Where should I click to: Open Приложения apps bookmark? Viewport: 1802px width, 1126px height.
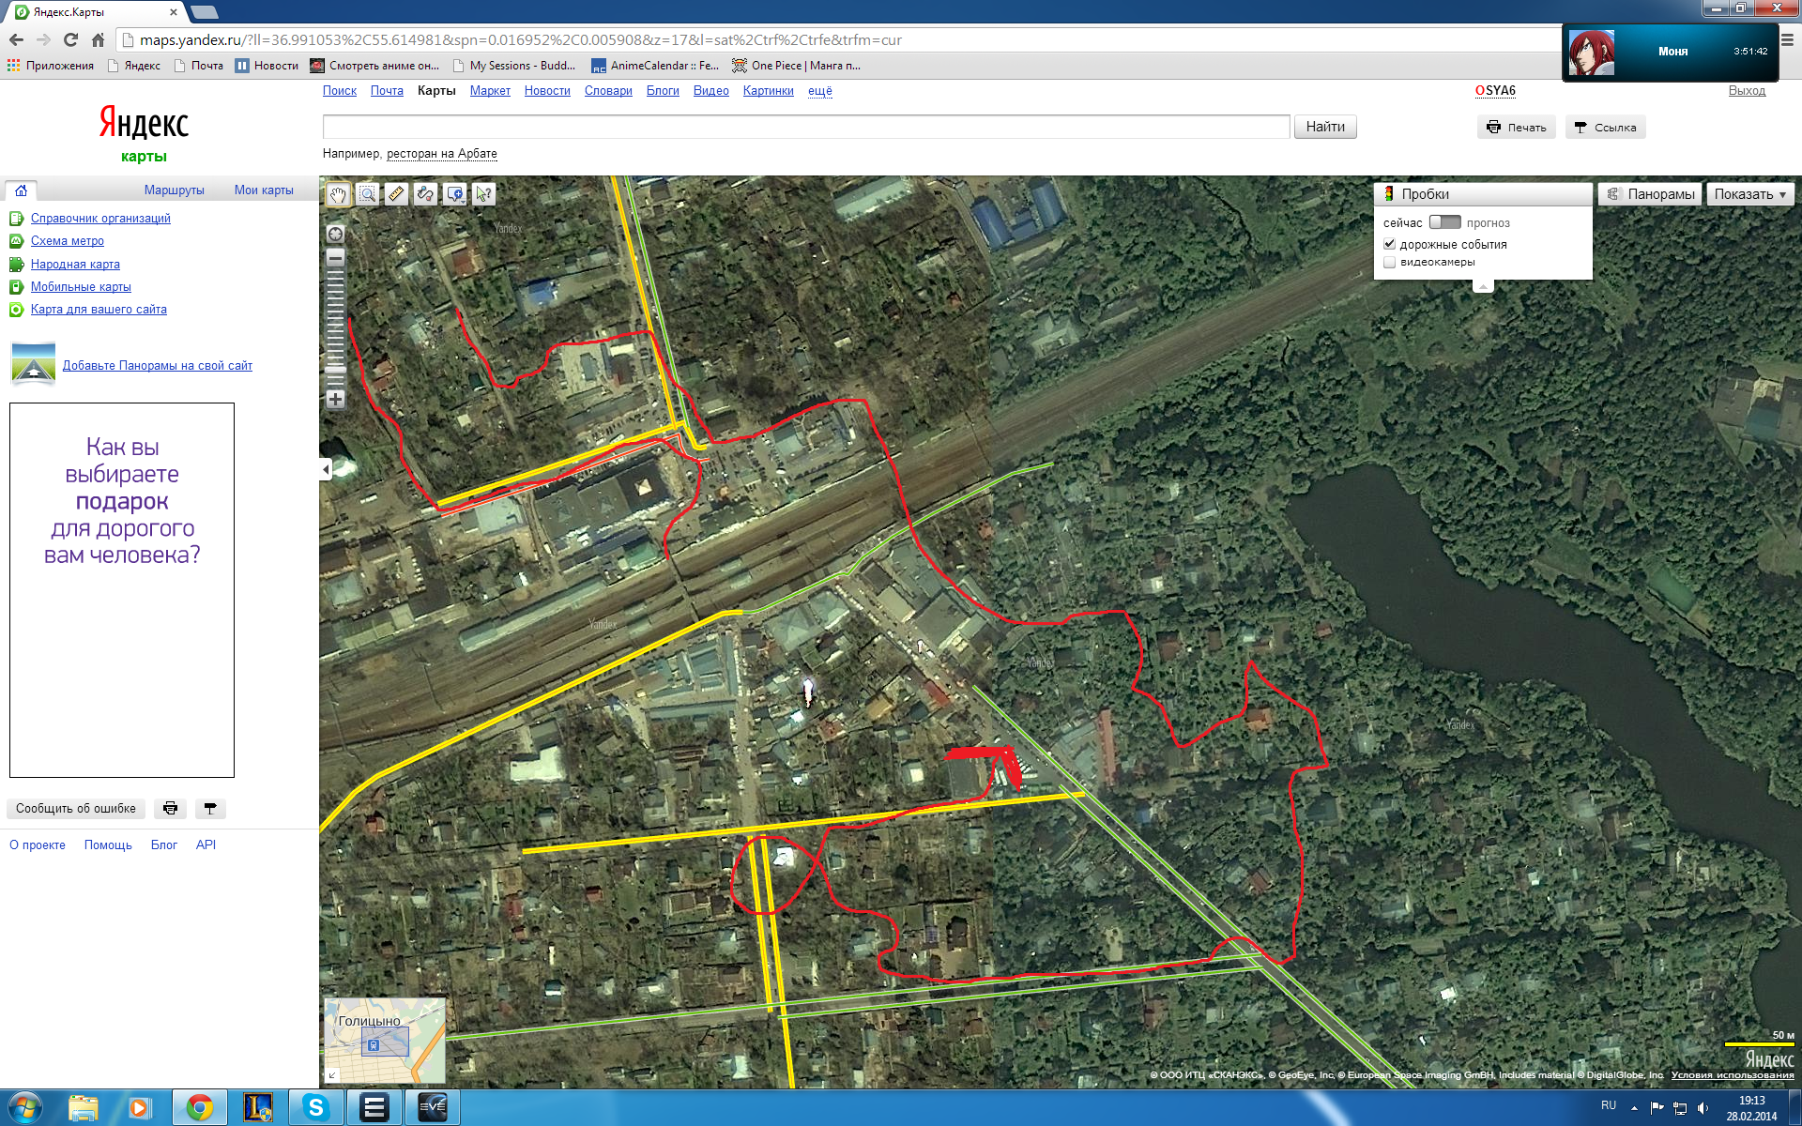[x=51, y=66]
